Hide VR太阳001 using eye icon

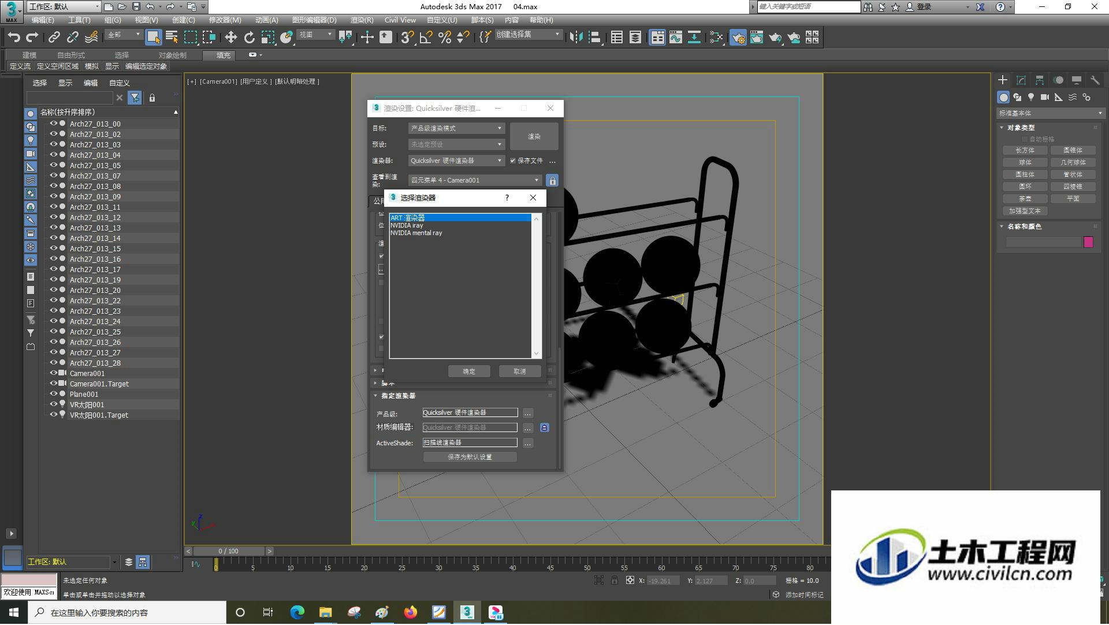coord(54,404)
